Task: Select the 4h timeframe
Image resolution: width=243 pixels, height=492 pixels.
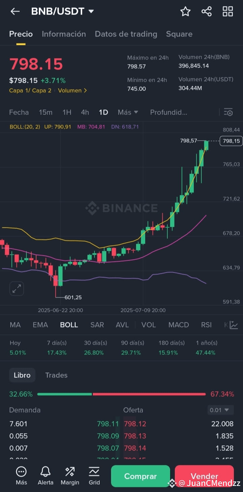Action: point(85,112)
